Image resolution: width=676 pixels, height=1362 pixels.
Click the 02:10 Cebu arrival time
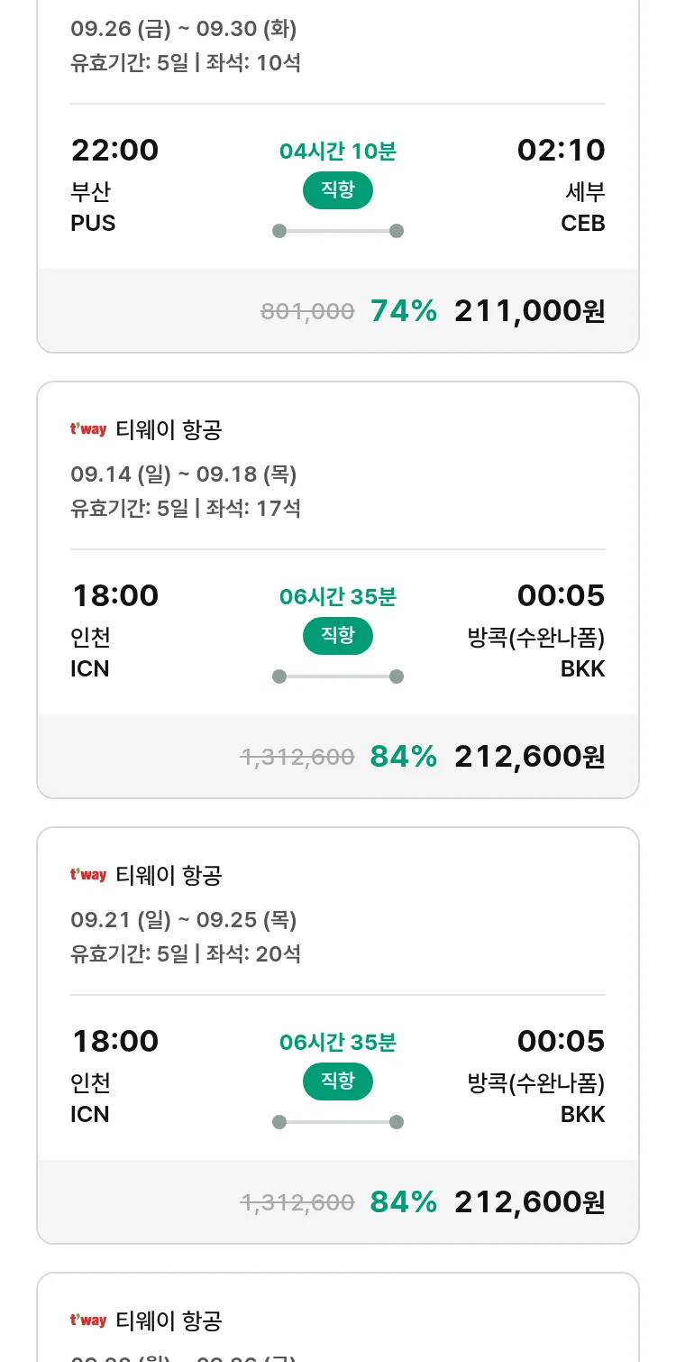click(x=561, y=150)
